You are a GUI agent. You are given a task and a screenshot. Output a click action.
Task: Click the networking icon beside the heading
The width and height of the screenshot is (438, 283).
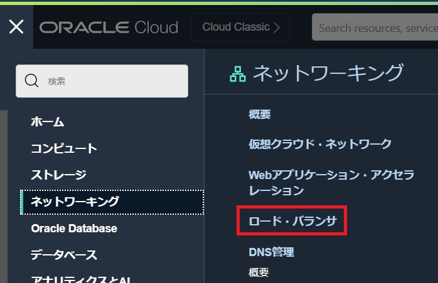(238, 74)
